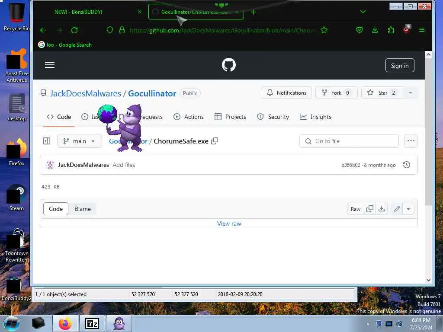Open commit b386b02 link

click(350, 165)
